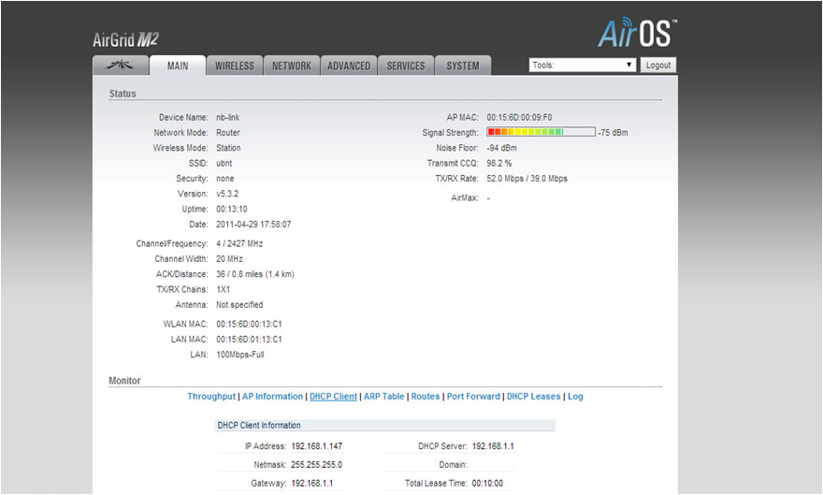Click the Signal Strength bar
This screenshot has height=495, width=823.
point(541,132)
